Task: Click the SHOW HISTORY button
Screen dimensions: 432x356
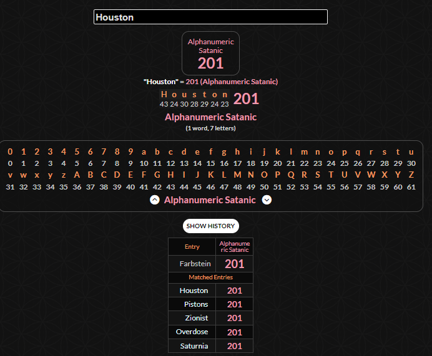Action: 211,226
